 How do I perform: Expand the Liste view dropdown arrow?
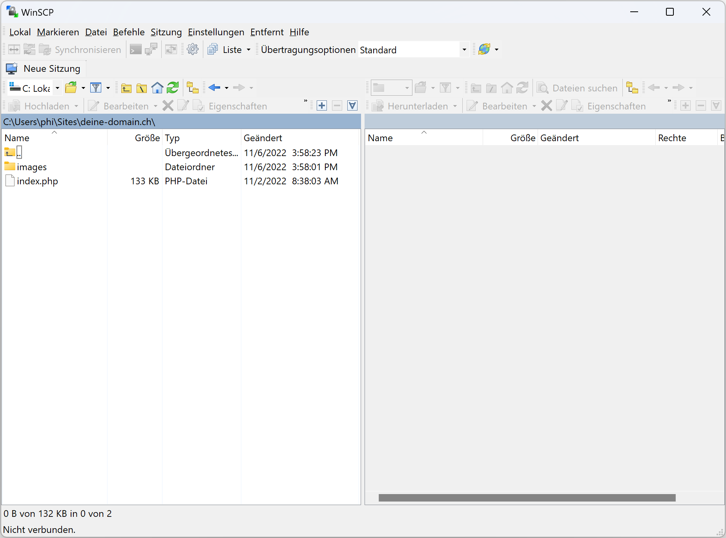point(248,50)
